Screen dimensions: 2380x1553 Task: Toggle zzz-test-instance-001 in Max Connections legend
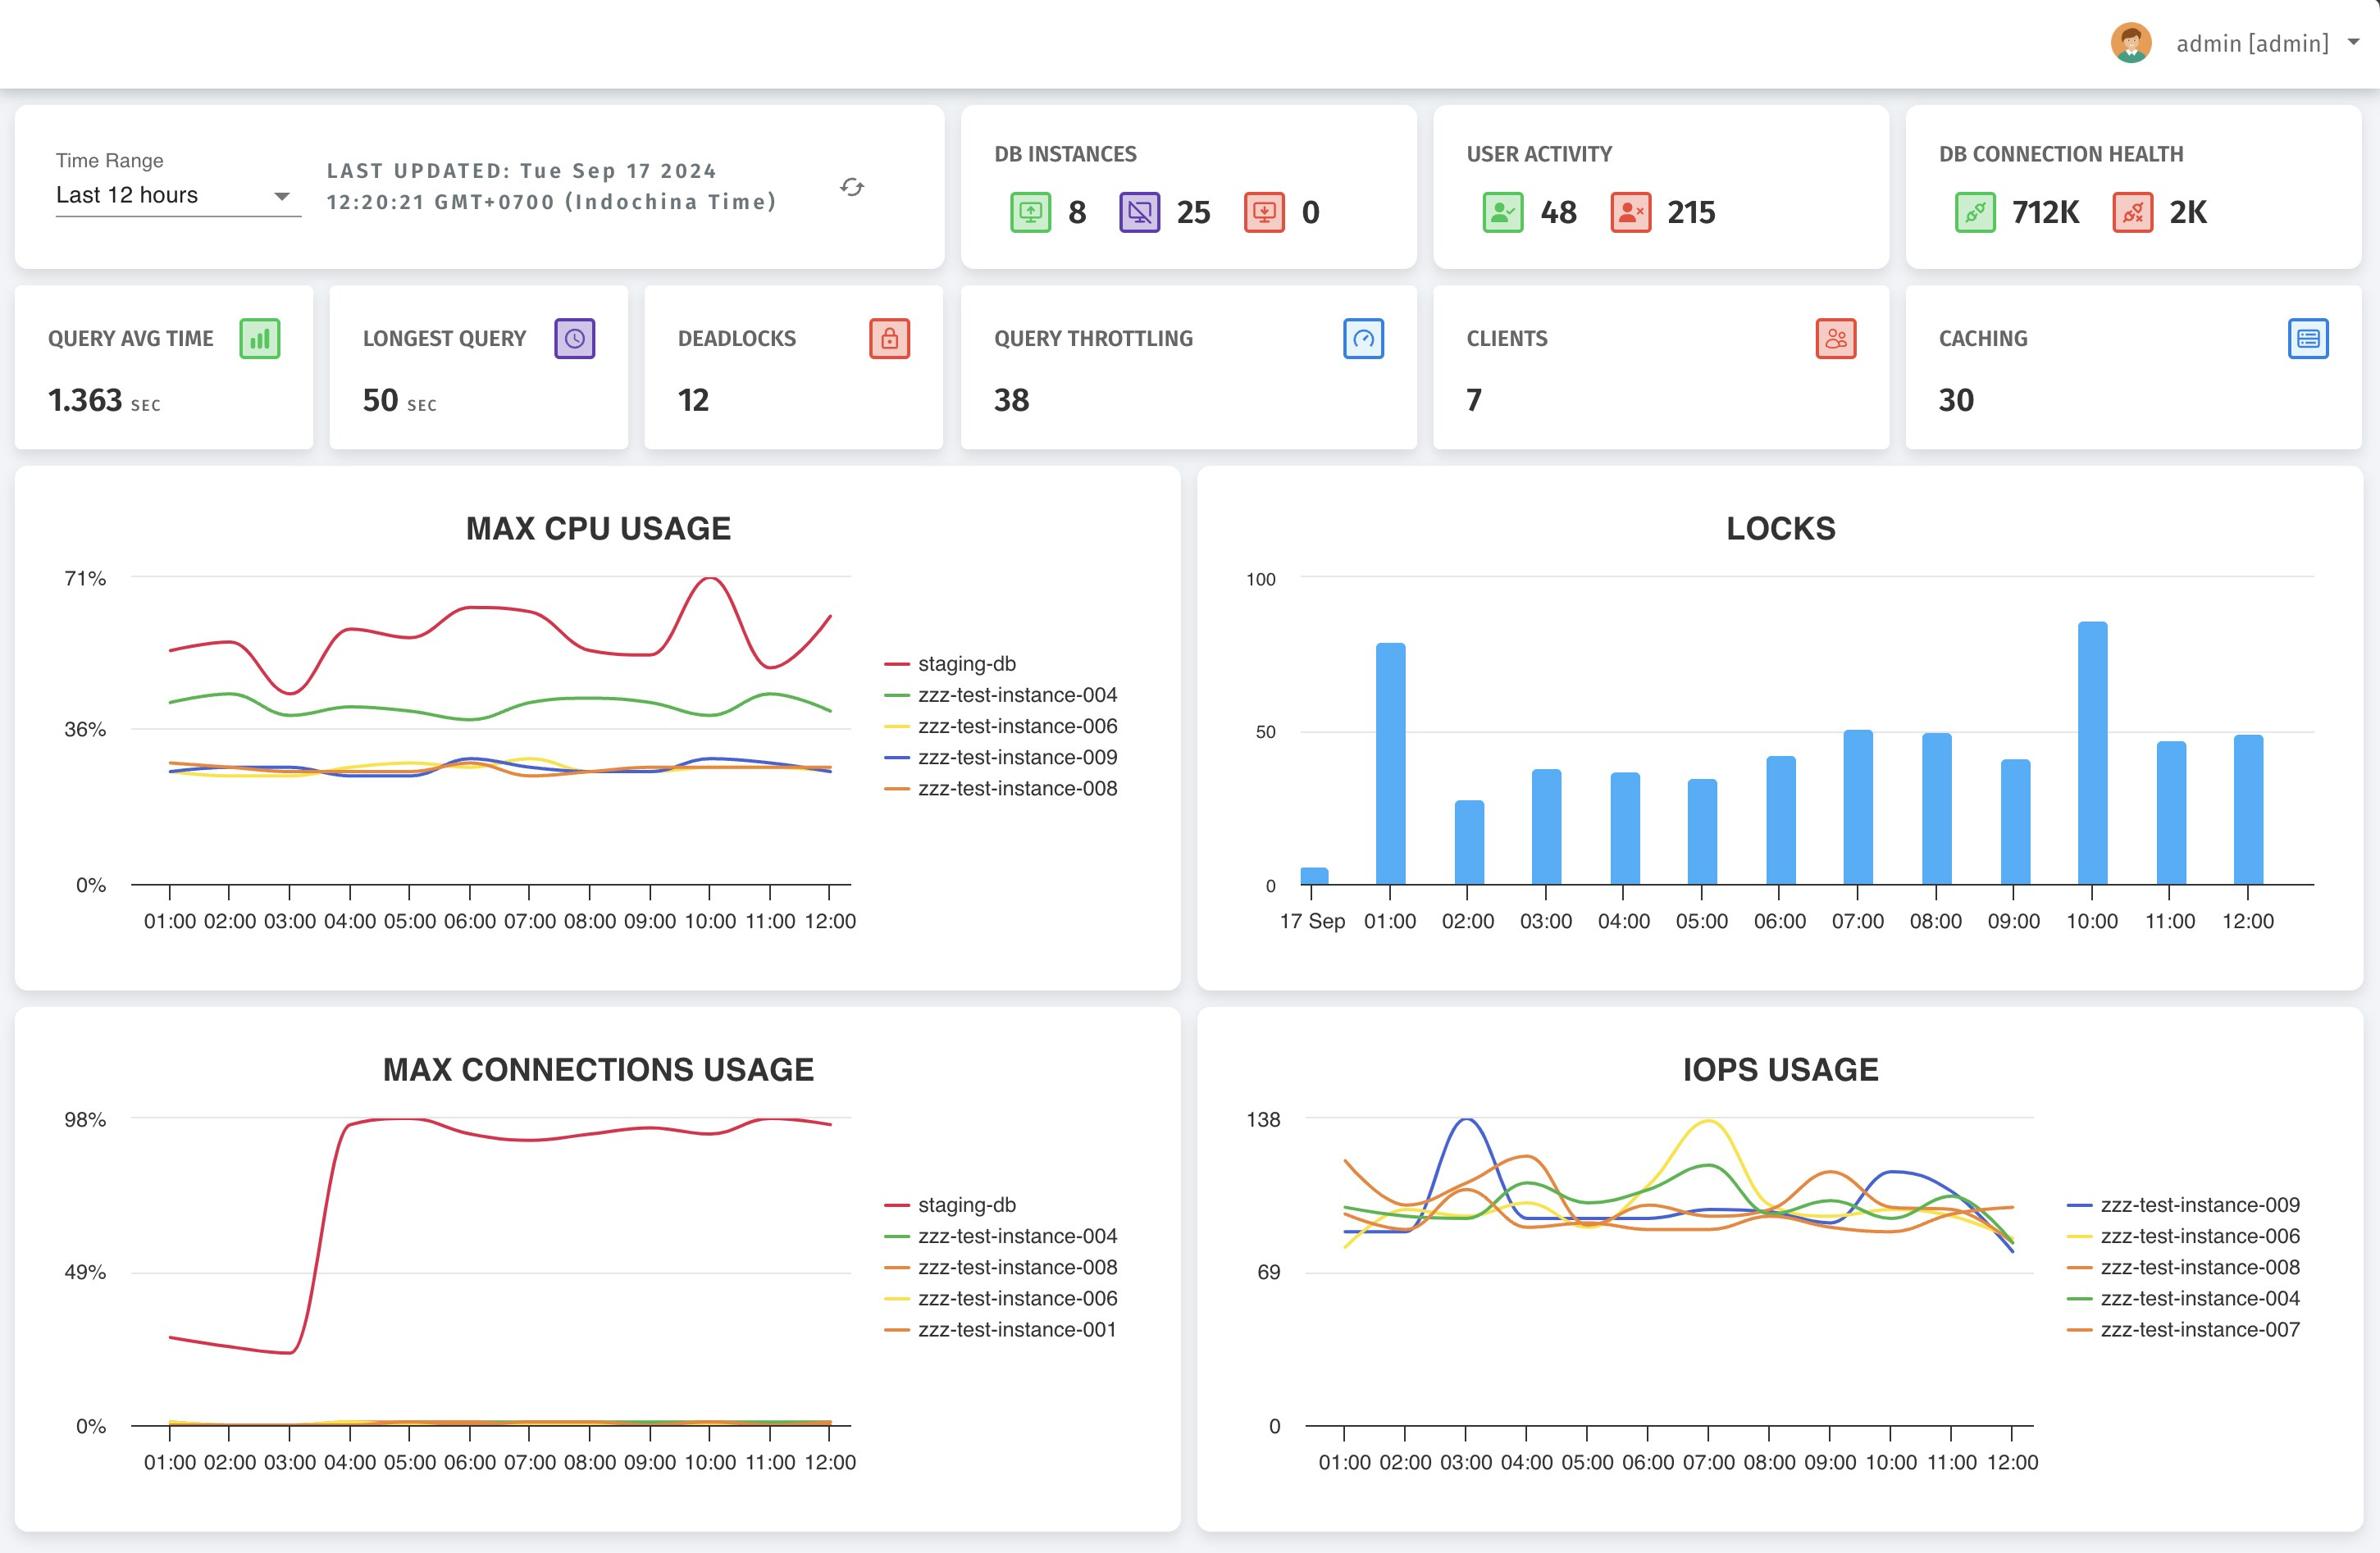point(1016,1330)
